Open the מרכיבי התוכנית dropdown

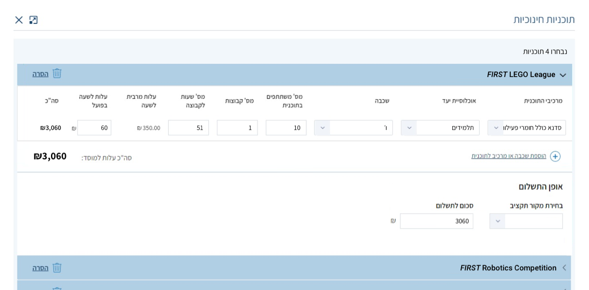tap(527, 128)
